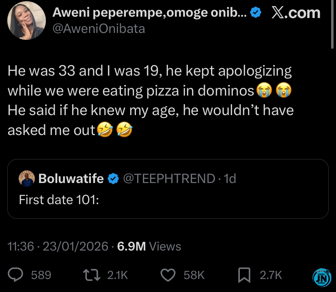Click the X.com logo text
Viewport: 336px width, 292px height.
(x=295, y=13)
